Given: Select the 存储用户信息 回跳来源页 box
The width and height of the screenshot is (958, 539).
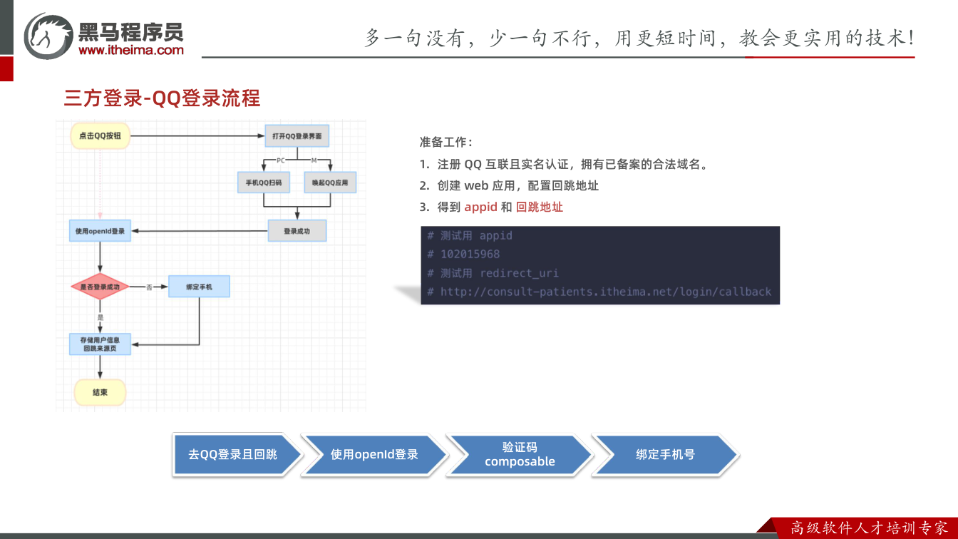Looking at the screenshot, I should [100, 344].
